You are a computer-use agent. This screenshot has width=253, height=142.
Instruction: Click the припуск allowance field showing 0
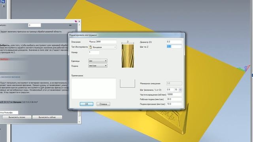(x=34, y=25)
